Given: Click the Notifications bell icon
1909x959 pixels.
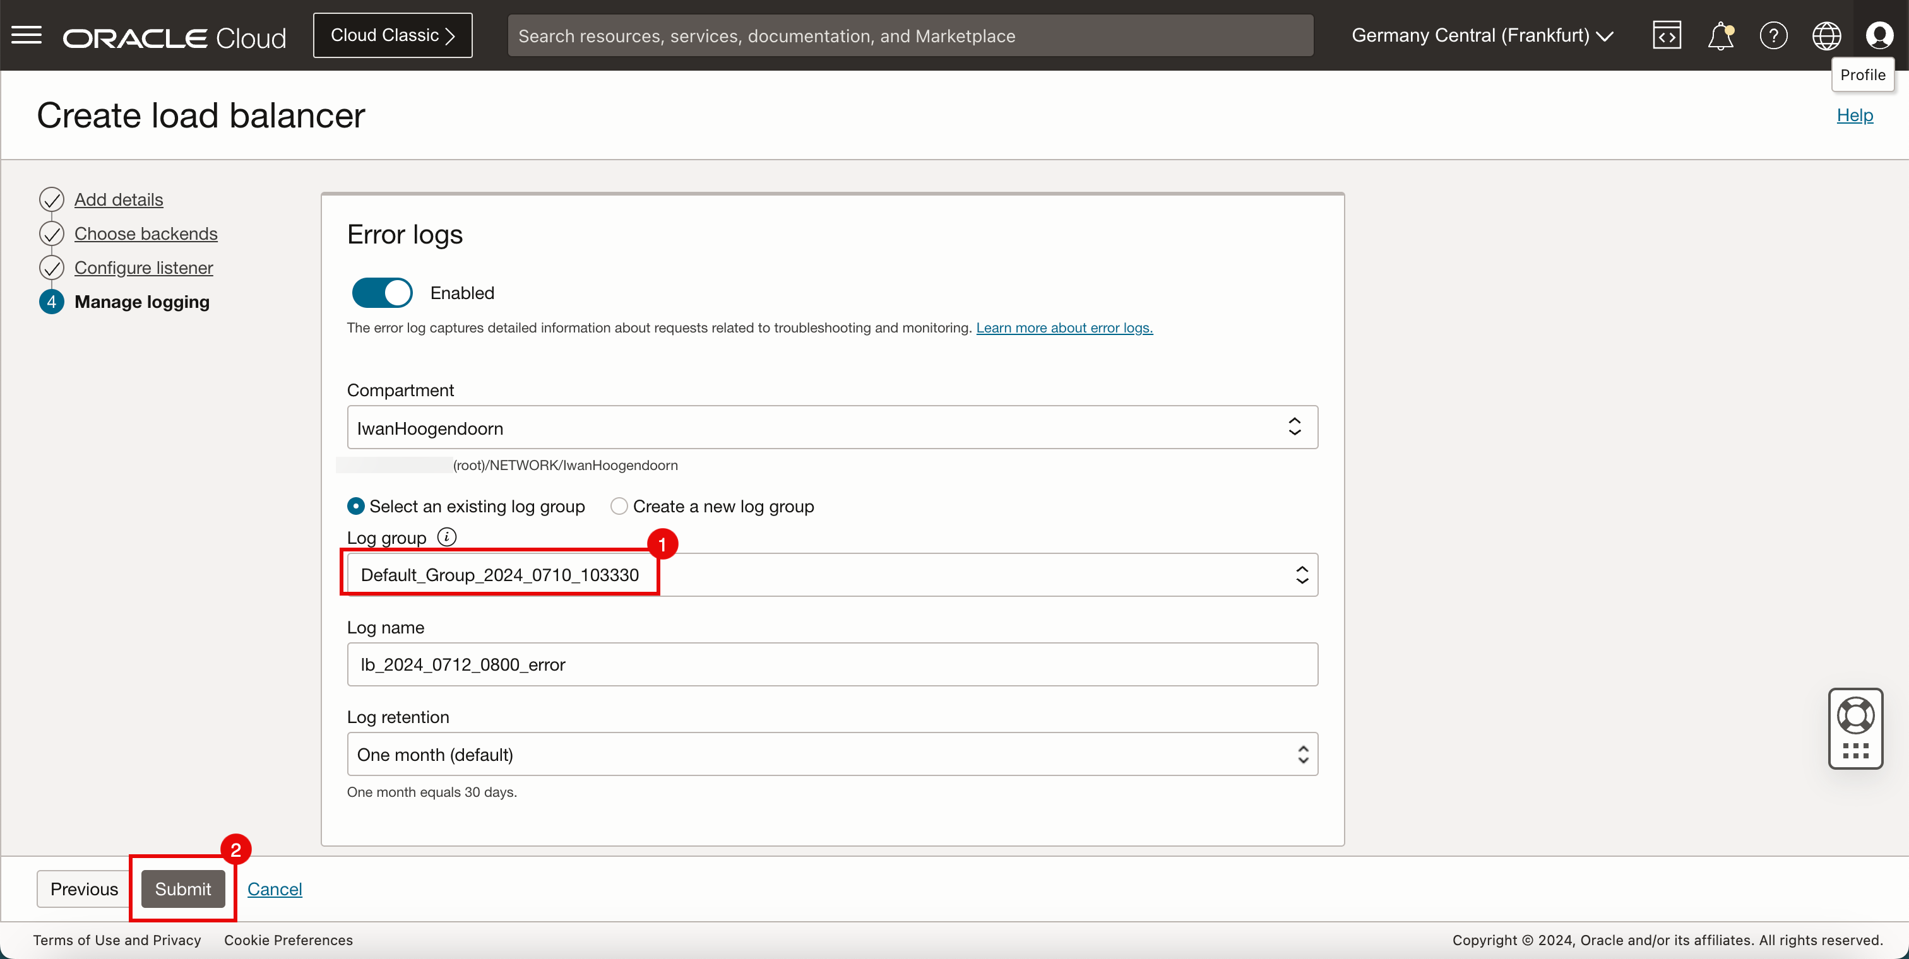Looking at the screenshot, I should [1720, 35].
